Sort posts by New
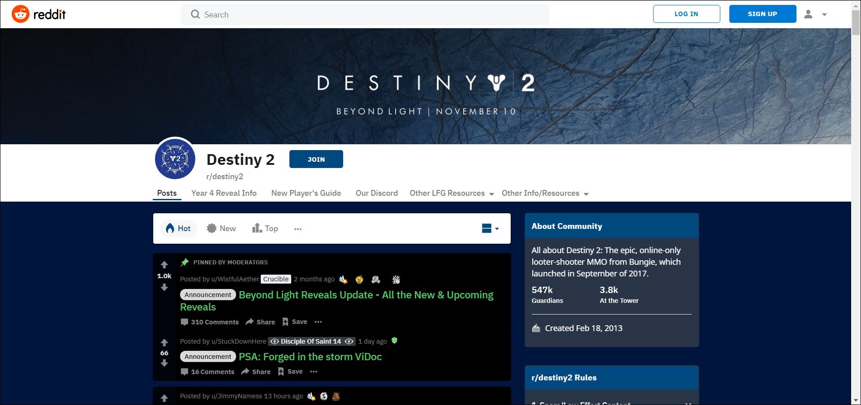861x405 pixels. [221, 228]
